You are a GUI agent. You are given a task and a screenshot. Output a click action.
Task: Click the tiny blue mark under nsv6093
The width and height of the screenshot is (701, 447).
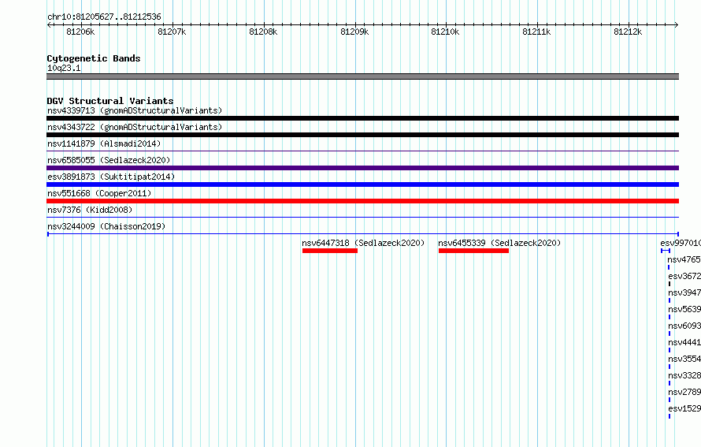[x=669, y=333]
